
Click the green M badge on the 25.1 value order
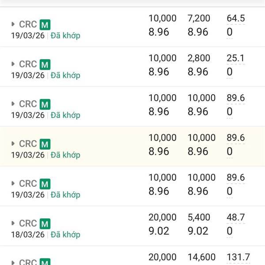tap(45, 64)
